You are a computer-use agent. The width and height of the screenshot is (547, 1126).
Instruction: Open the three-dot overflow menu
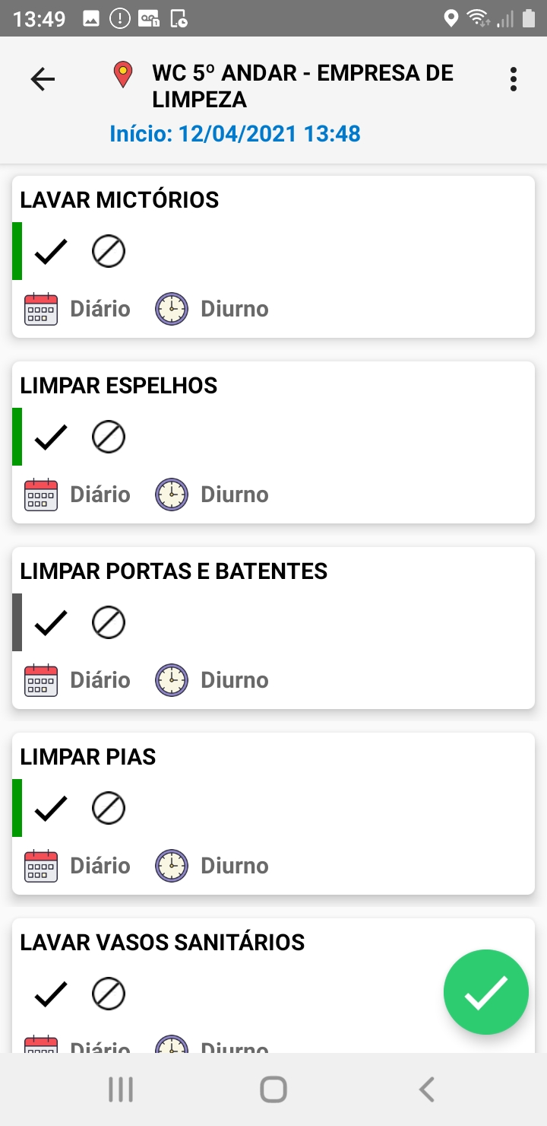point(514,79)
